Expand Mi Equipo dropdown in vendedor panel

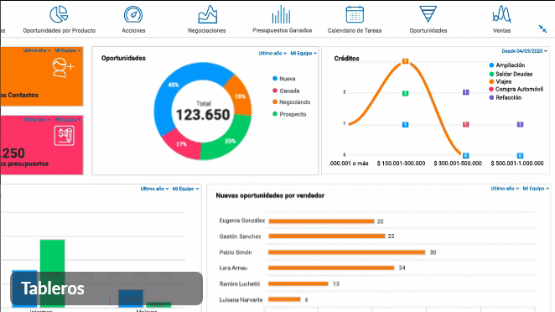coord(536,189)
